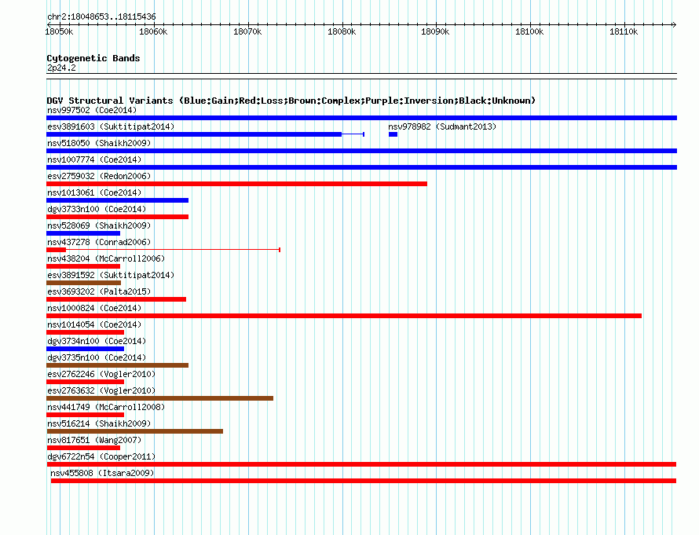Click the brown bar under nsv516214
Screen dimensions: 699x535
click(x=134, y=431)
